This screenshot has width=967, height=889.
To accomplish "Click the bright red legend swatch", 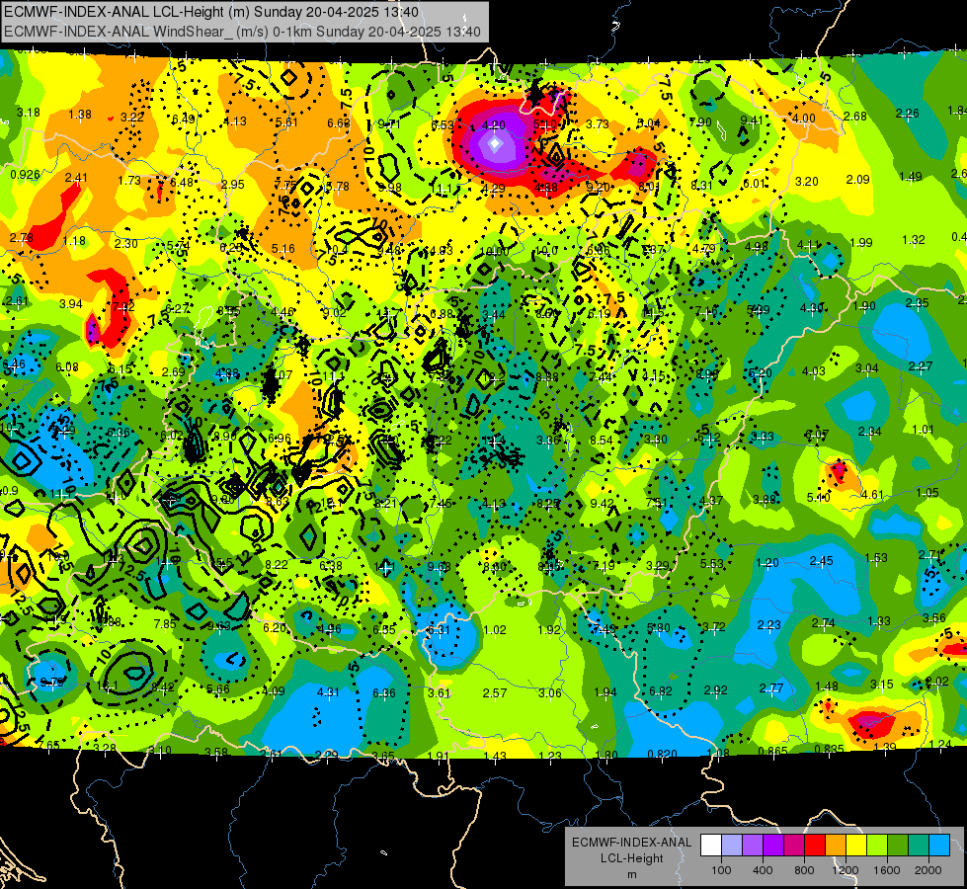I will (815, 846).
